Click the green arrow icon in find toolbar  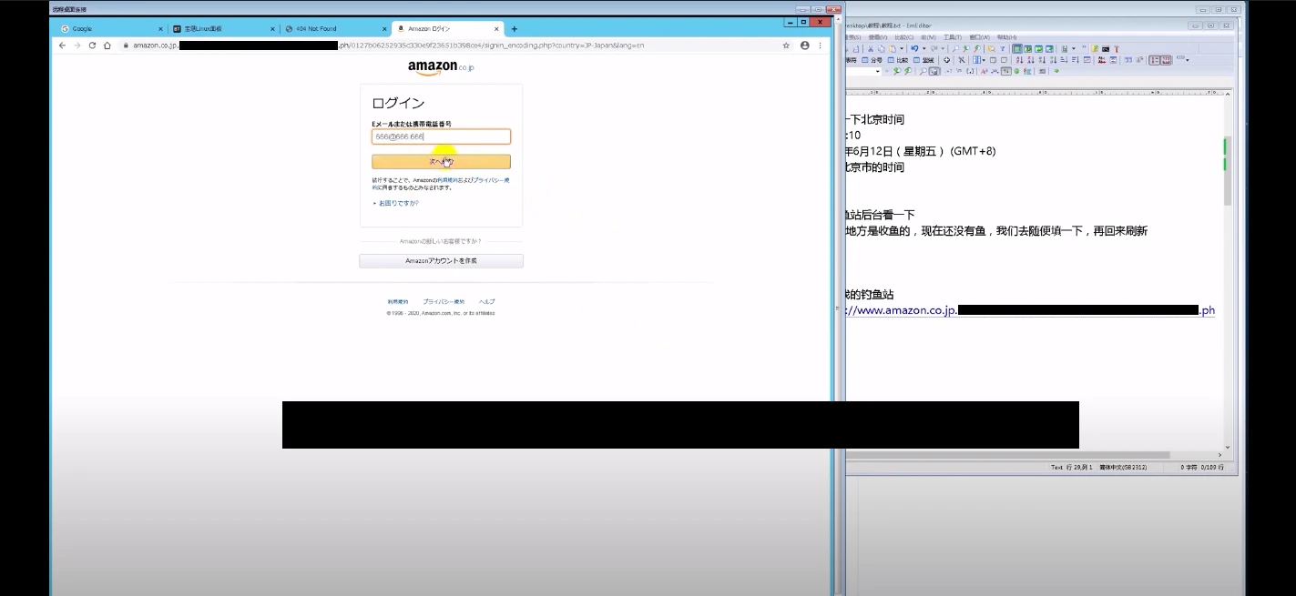1056,71
